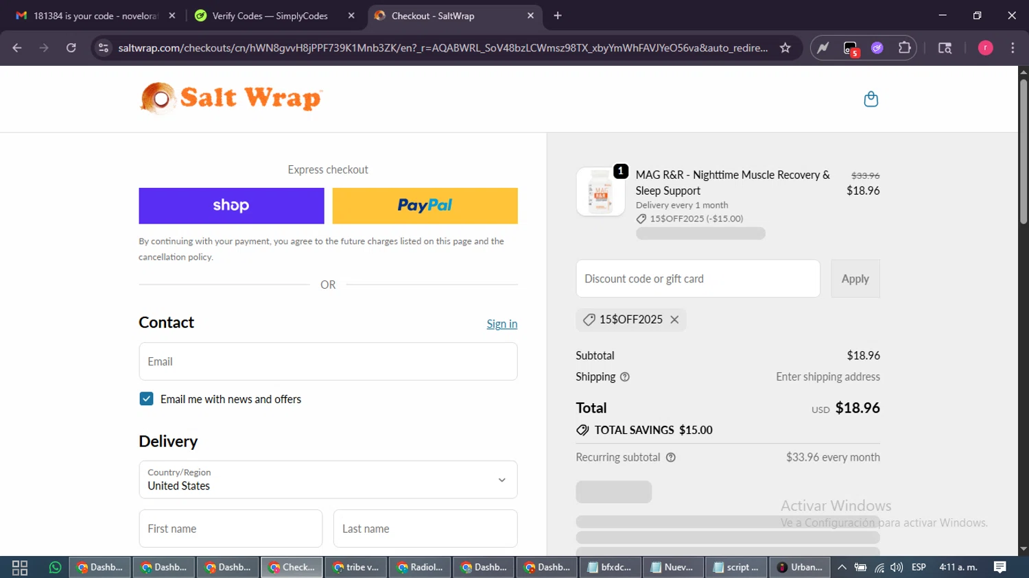Screen dimensions: 1029x578
Task: Click the Sign in link
Action: pyautogui.click(x=501, y=324)
